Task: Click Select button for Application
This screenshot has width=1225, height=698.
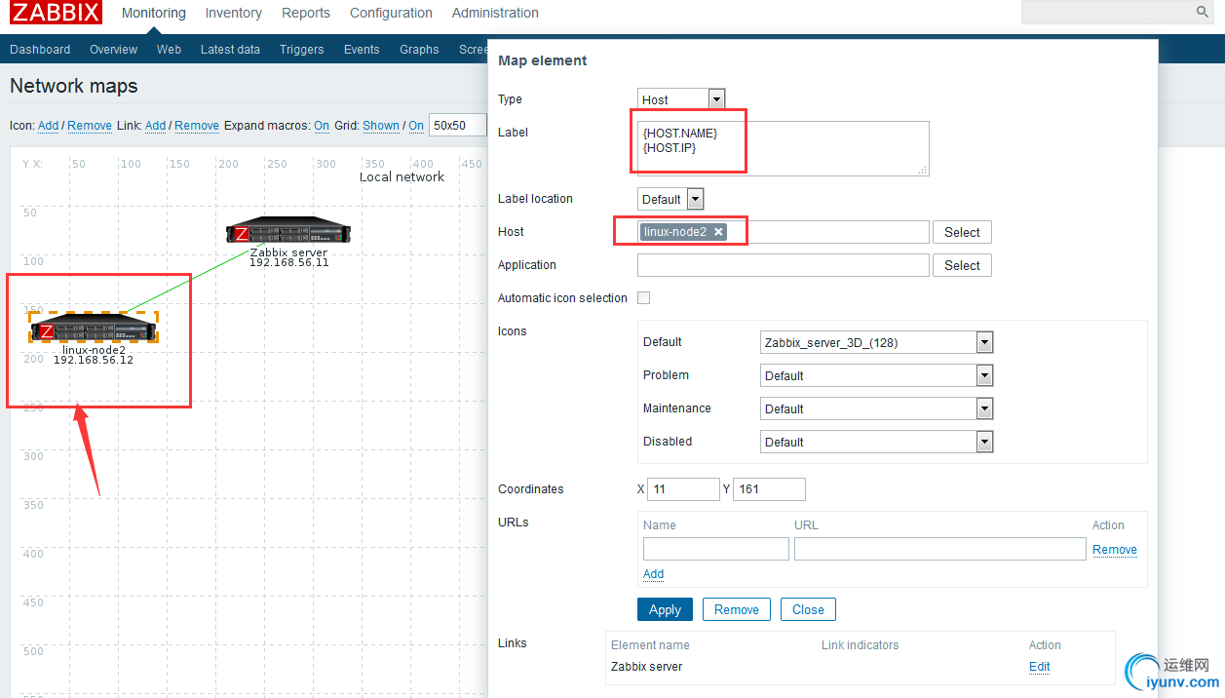Action: [x=962, y=265]
